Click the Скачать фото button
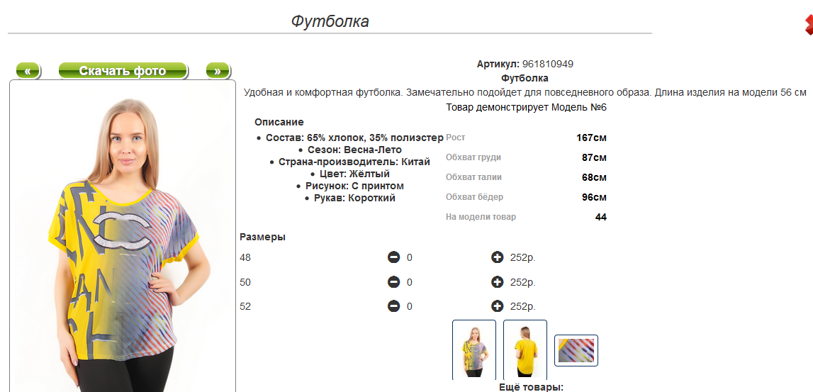This screenshot has width=813, height=392. pyautogui.click(x=123, y=71)
